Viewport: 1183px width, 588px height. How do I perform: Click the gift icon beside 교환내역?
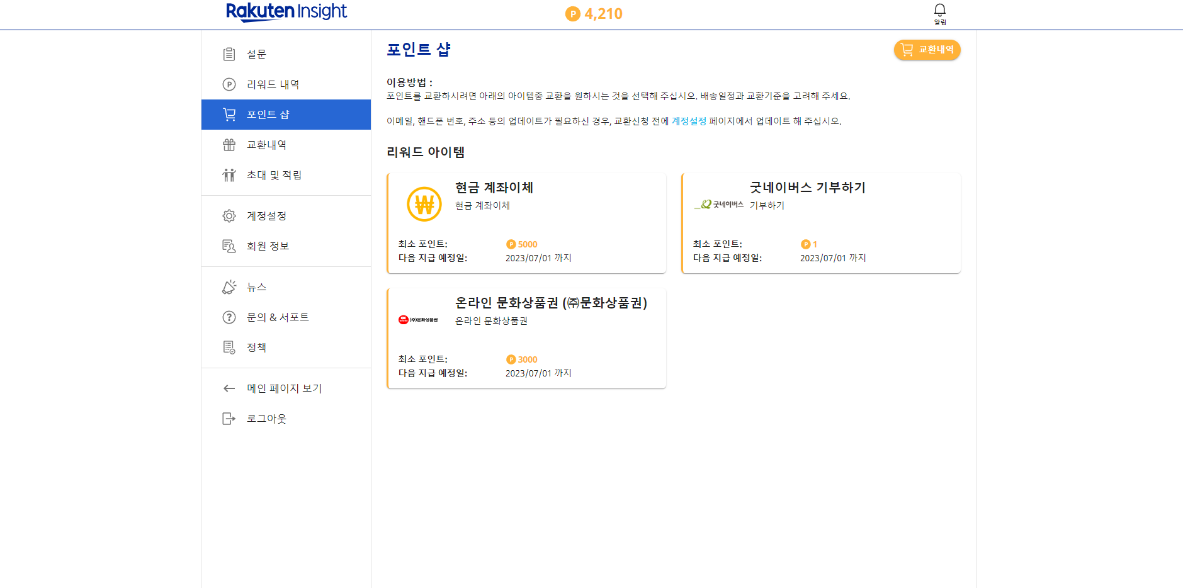(x=229, y=145)
